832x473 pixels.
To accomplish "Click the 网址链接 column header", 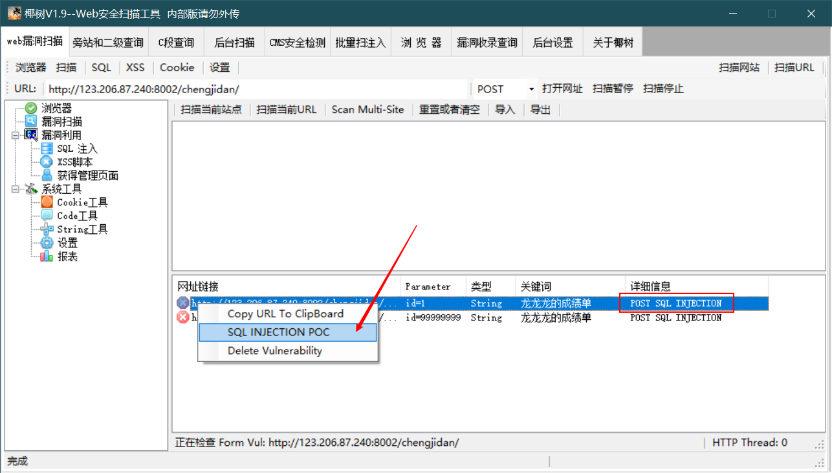I will tap(286, 286).
